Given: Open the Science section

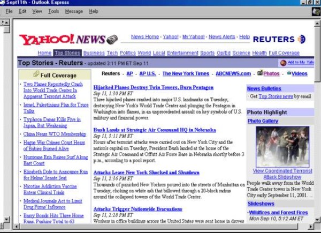Looking at the screenshot, I should click(241, 53).
